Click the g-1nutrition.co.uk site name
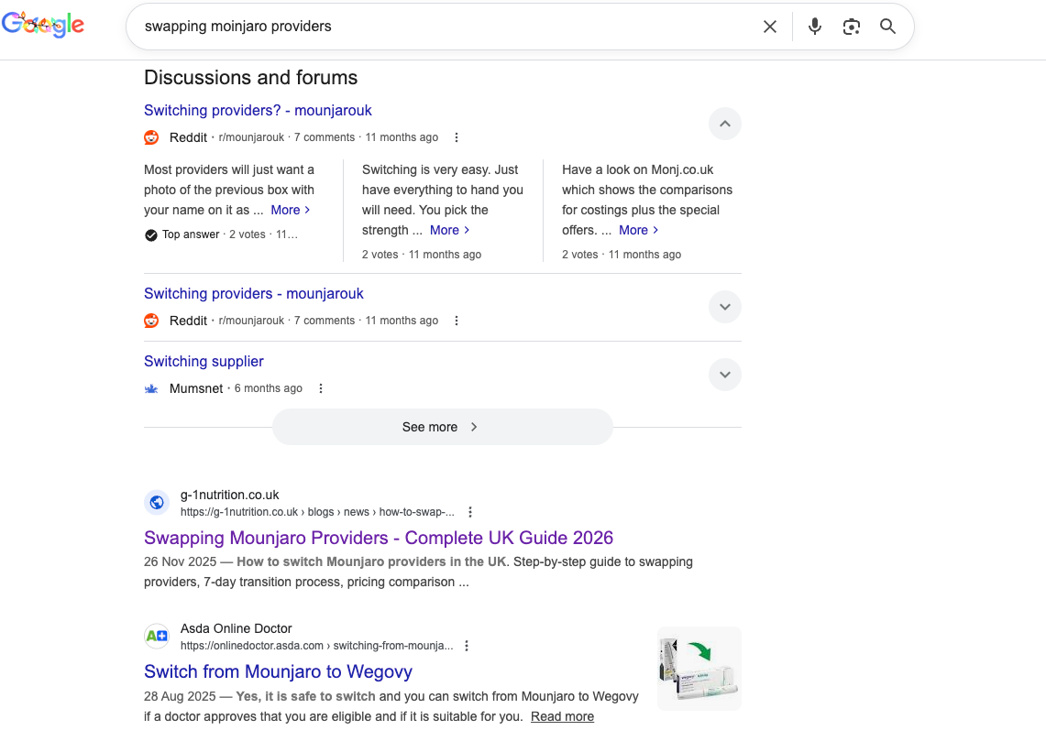Image resolution: width=1046 pixels, height=752 pixels. click(229, 495)
